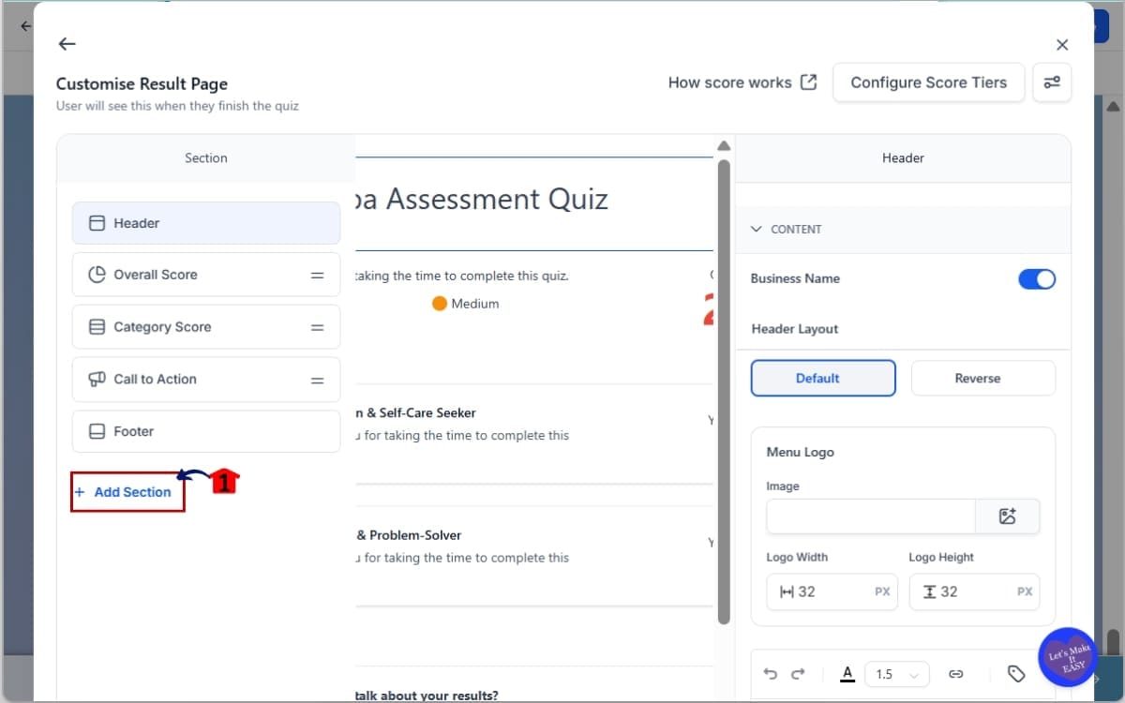Close the Customise Result Page dialog
The height and width of the screenshot is (703, 1125).
pos(1062,45)
